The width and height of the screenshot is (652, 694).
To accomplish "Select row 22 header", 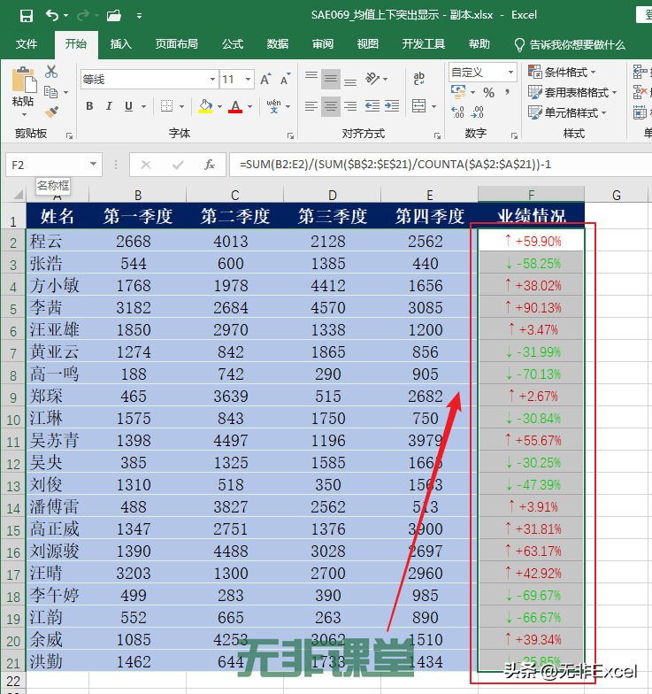I will point(13,681).
